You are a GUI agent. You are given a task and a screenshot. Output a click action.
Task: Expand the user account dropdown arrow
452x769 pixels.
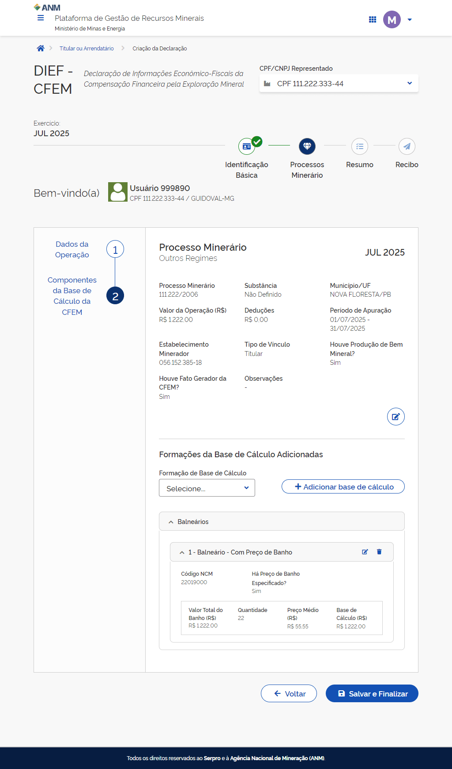tap(410, 19)
